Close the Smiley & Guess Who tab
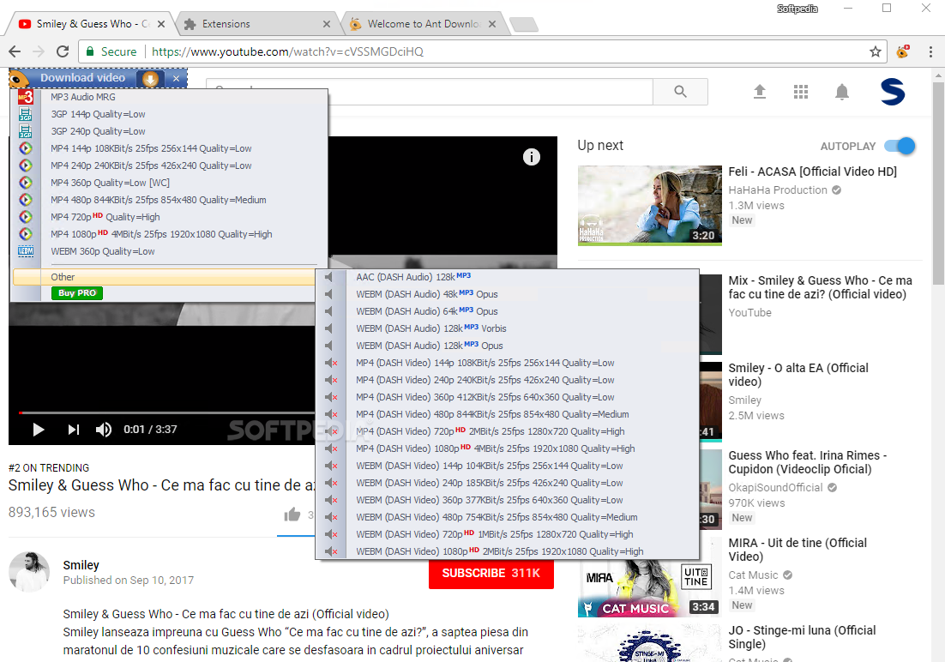Screen dimensions: 945x662 [x=161, y=24]
